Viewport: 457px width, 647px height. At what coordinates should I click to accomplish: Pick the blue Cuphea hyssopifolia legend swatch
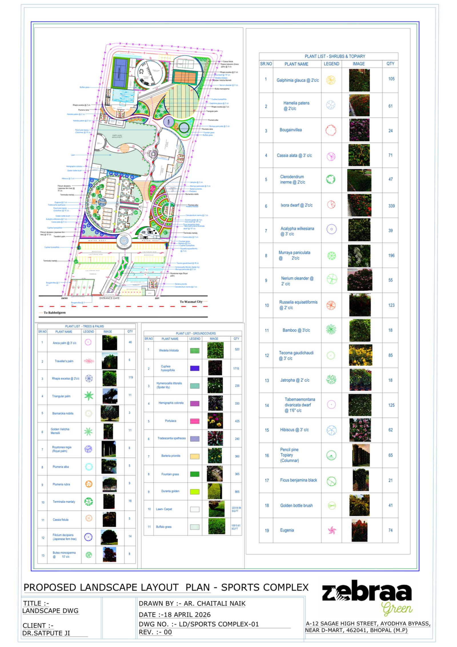coord(195,368)
